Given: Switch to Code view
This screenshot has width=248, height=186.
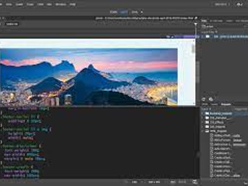Looking at the screenshot, I should click(114, 12).
